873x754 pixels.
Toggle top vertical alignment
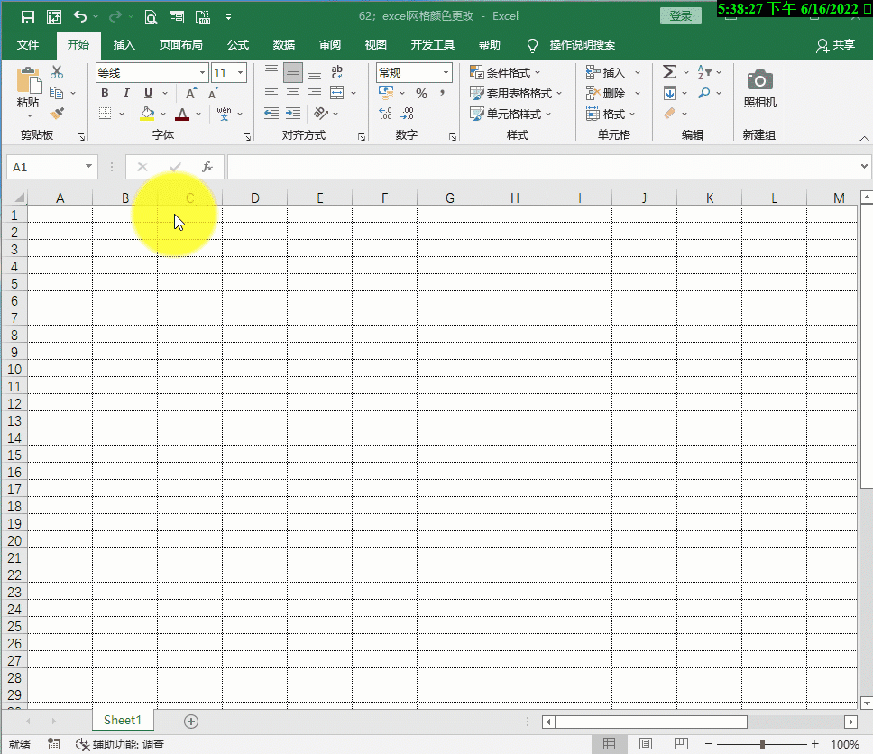(271, 70)
